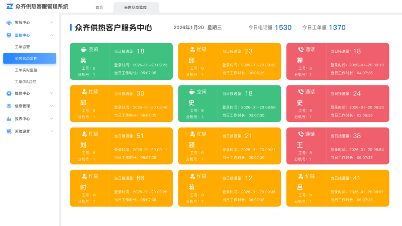402x226 pixels.
Task: Select 坐席状态监控 in the sidebar menu
Action: 30,58
